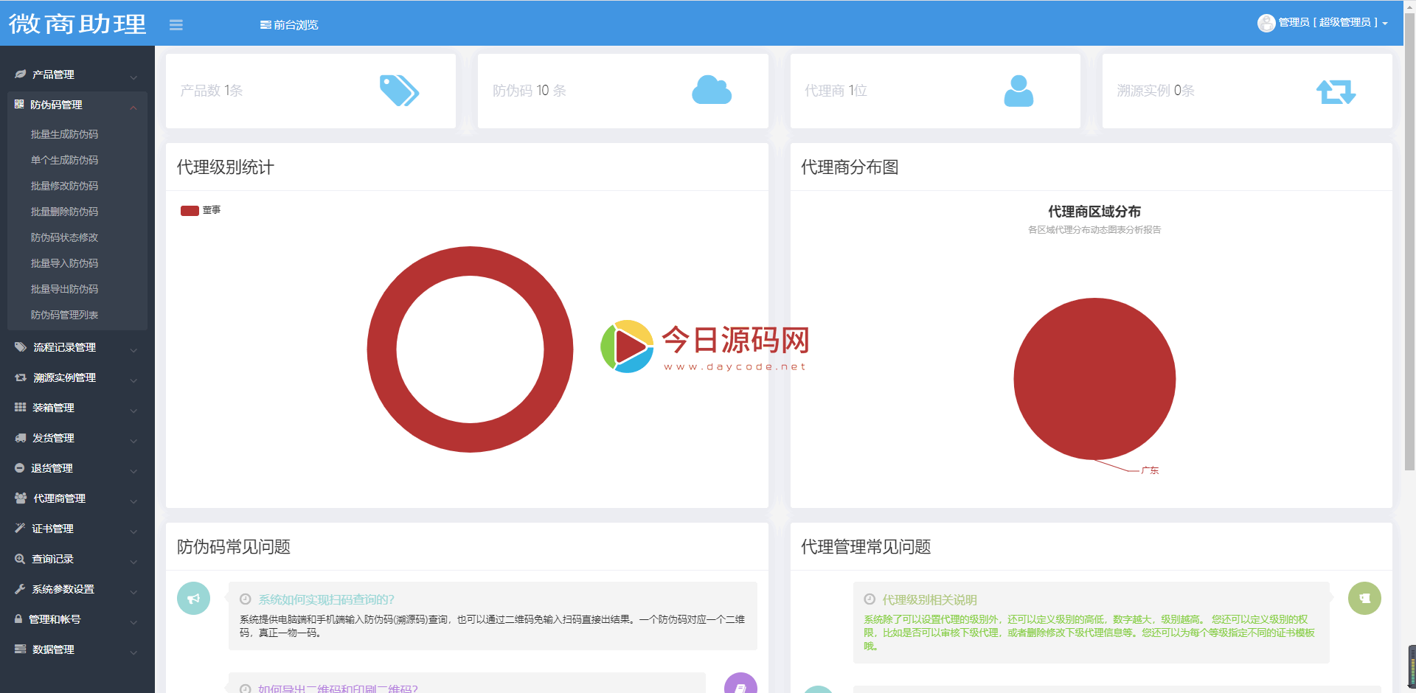Screen dimensions: 1416x693
Task: Toggle the red 董事 legend swatch
Action: coord(190,211)
